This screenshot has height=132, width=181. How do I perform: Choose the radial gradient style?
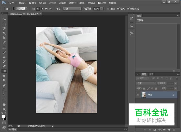(x=38, y=9)
